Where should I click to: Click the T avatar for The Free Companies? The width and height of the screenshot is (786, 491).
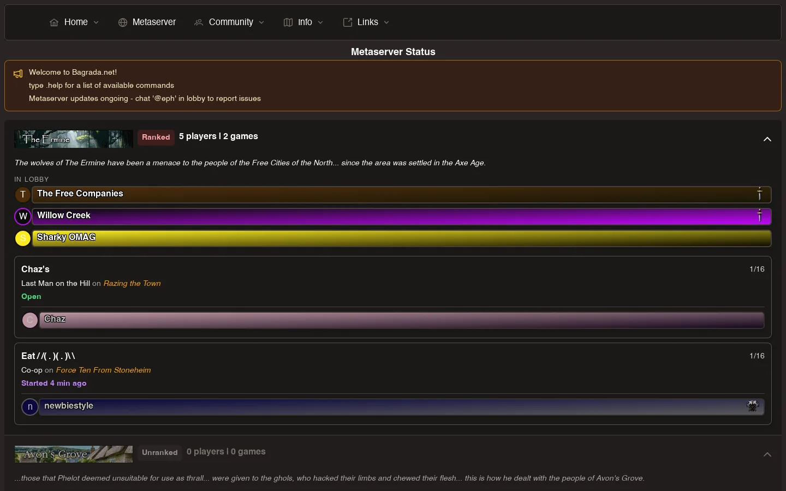[23, 194]
